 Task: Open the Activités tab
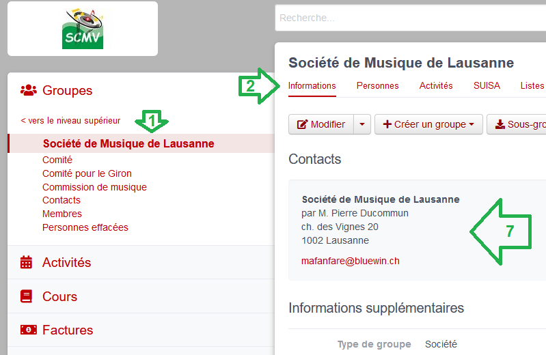(436, 85)
